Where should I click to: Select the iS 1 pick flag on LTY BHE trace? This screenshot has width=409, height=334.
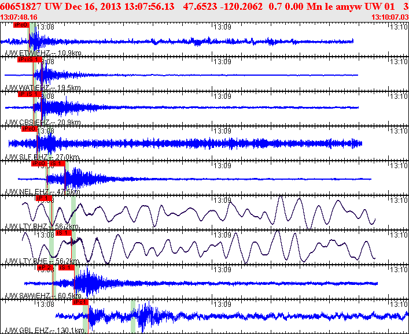(x=64, y=233)
